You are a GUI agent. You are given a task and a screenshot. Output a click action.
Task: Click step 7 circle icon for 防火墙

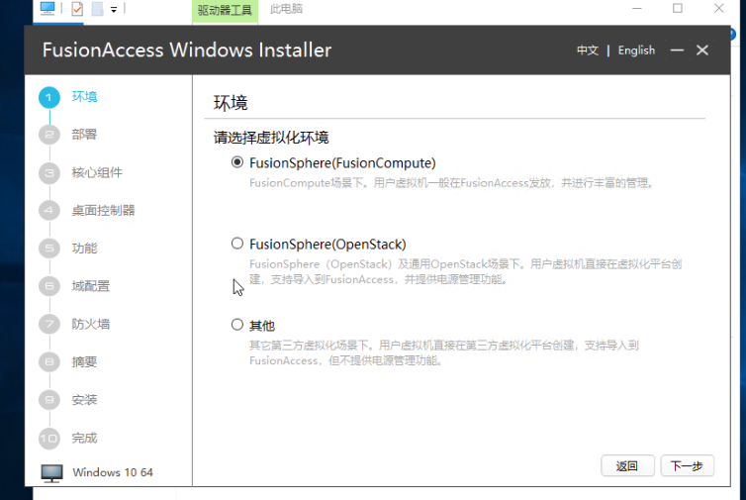coord(49,324)
